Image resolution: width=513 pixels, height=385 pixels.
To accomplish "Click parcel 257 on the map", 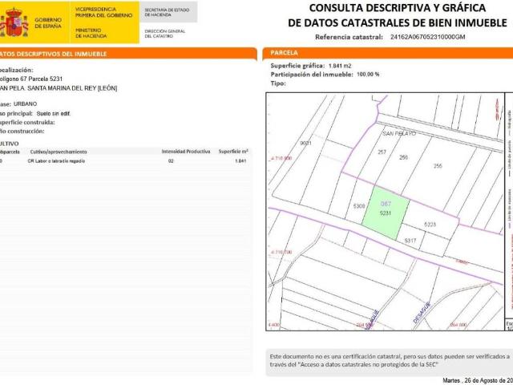I will pyautogui.click(x=382, y=152).
